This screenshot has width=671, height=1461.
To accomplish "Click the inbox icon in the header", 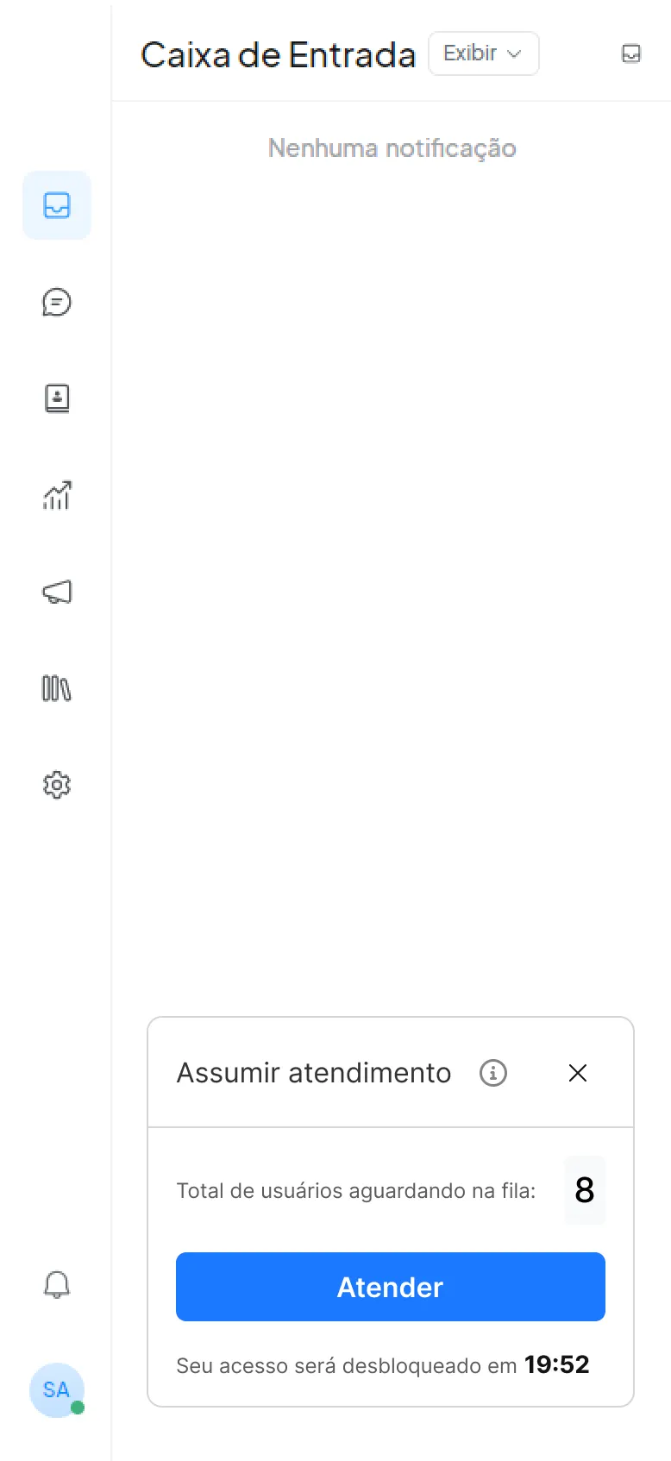I will click(x=631, y=53).
